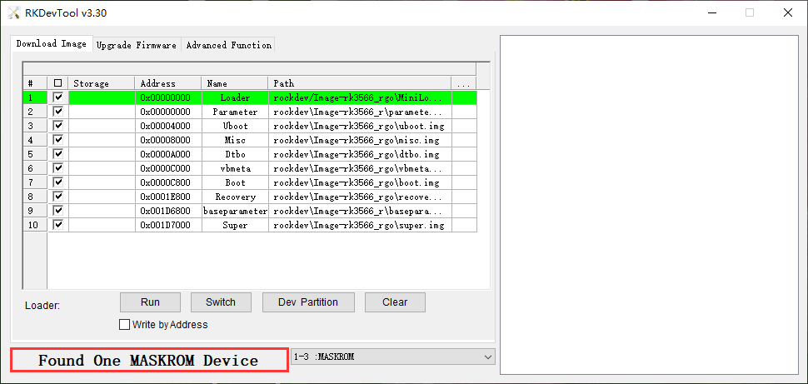
Task: Select the Uboot name cell
Action: (x=235, y=126)
